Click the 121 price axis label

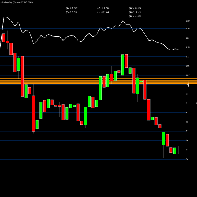click(x=188, y=38)
